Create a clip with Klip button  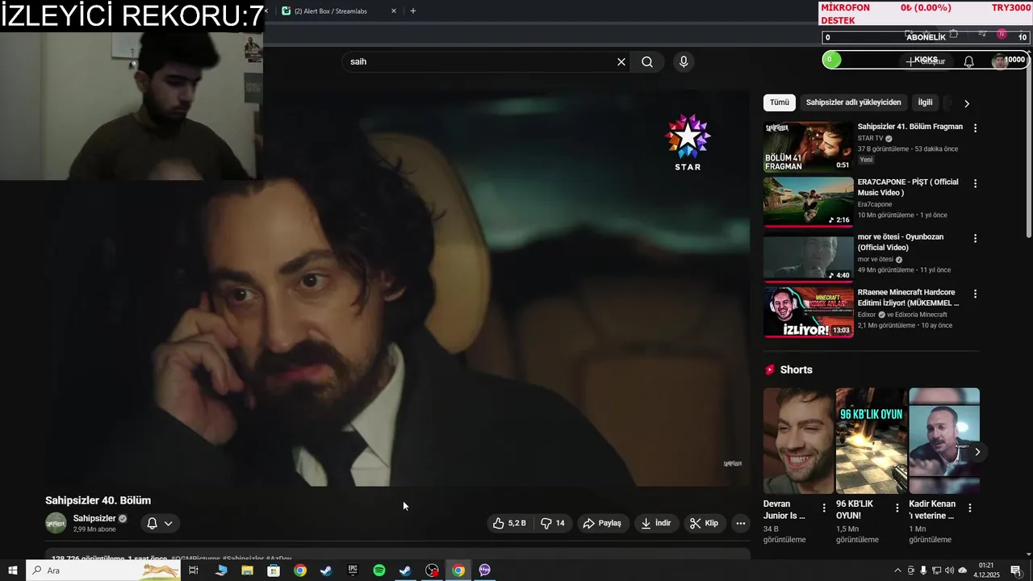tap(704, 523)
